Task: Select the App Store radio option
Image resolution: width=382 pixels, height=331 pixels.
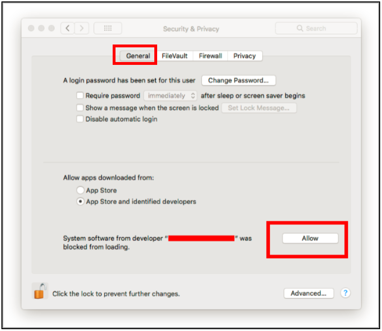Action: click(80, 190)
